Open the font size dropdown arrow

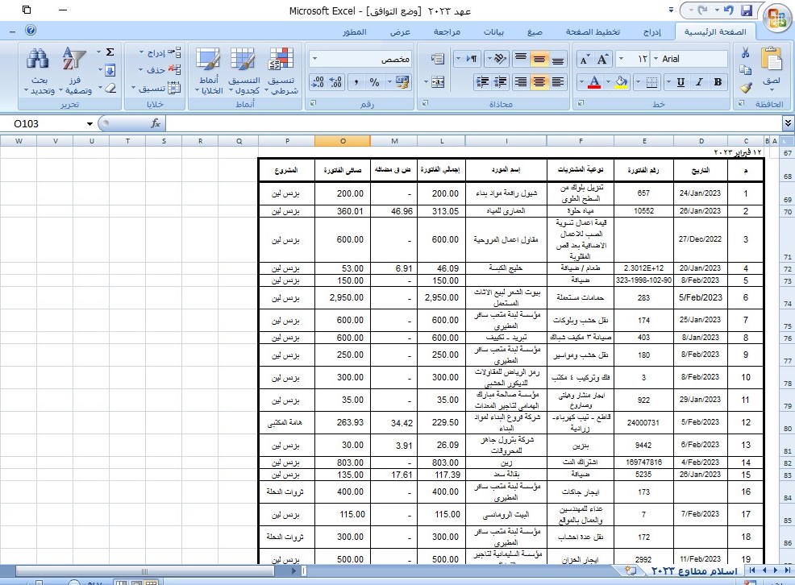pyautogui.click(x=622, y=59)
